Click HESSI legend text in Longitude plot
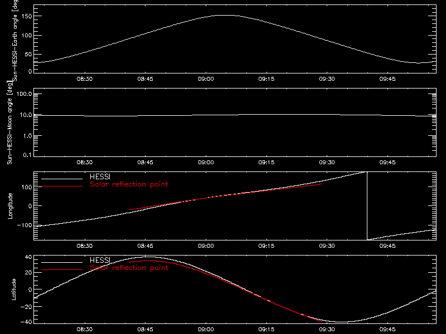446x334 pixels. (x=100, y=177)
